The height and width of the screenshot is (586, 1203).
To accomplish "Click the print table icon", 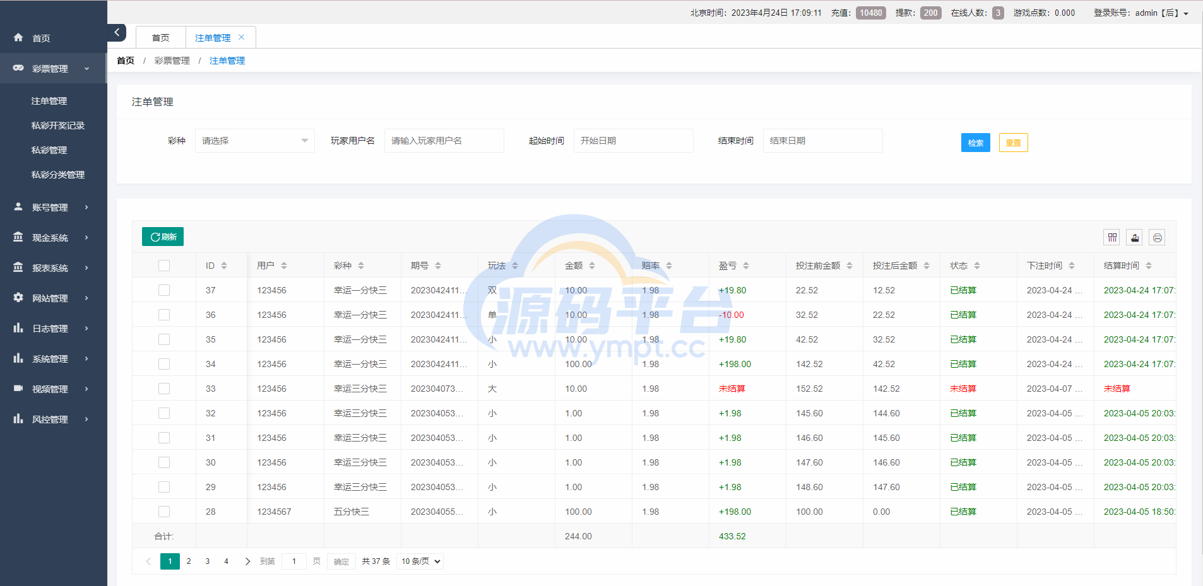I will (x=1157, y=237).
